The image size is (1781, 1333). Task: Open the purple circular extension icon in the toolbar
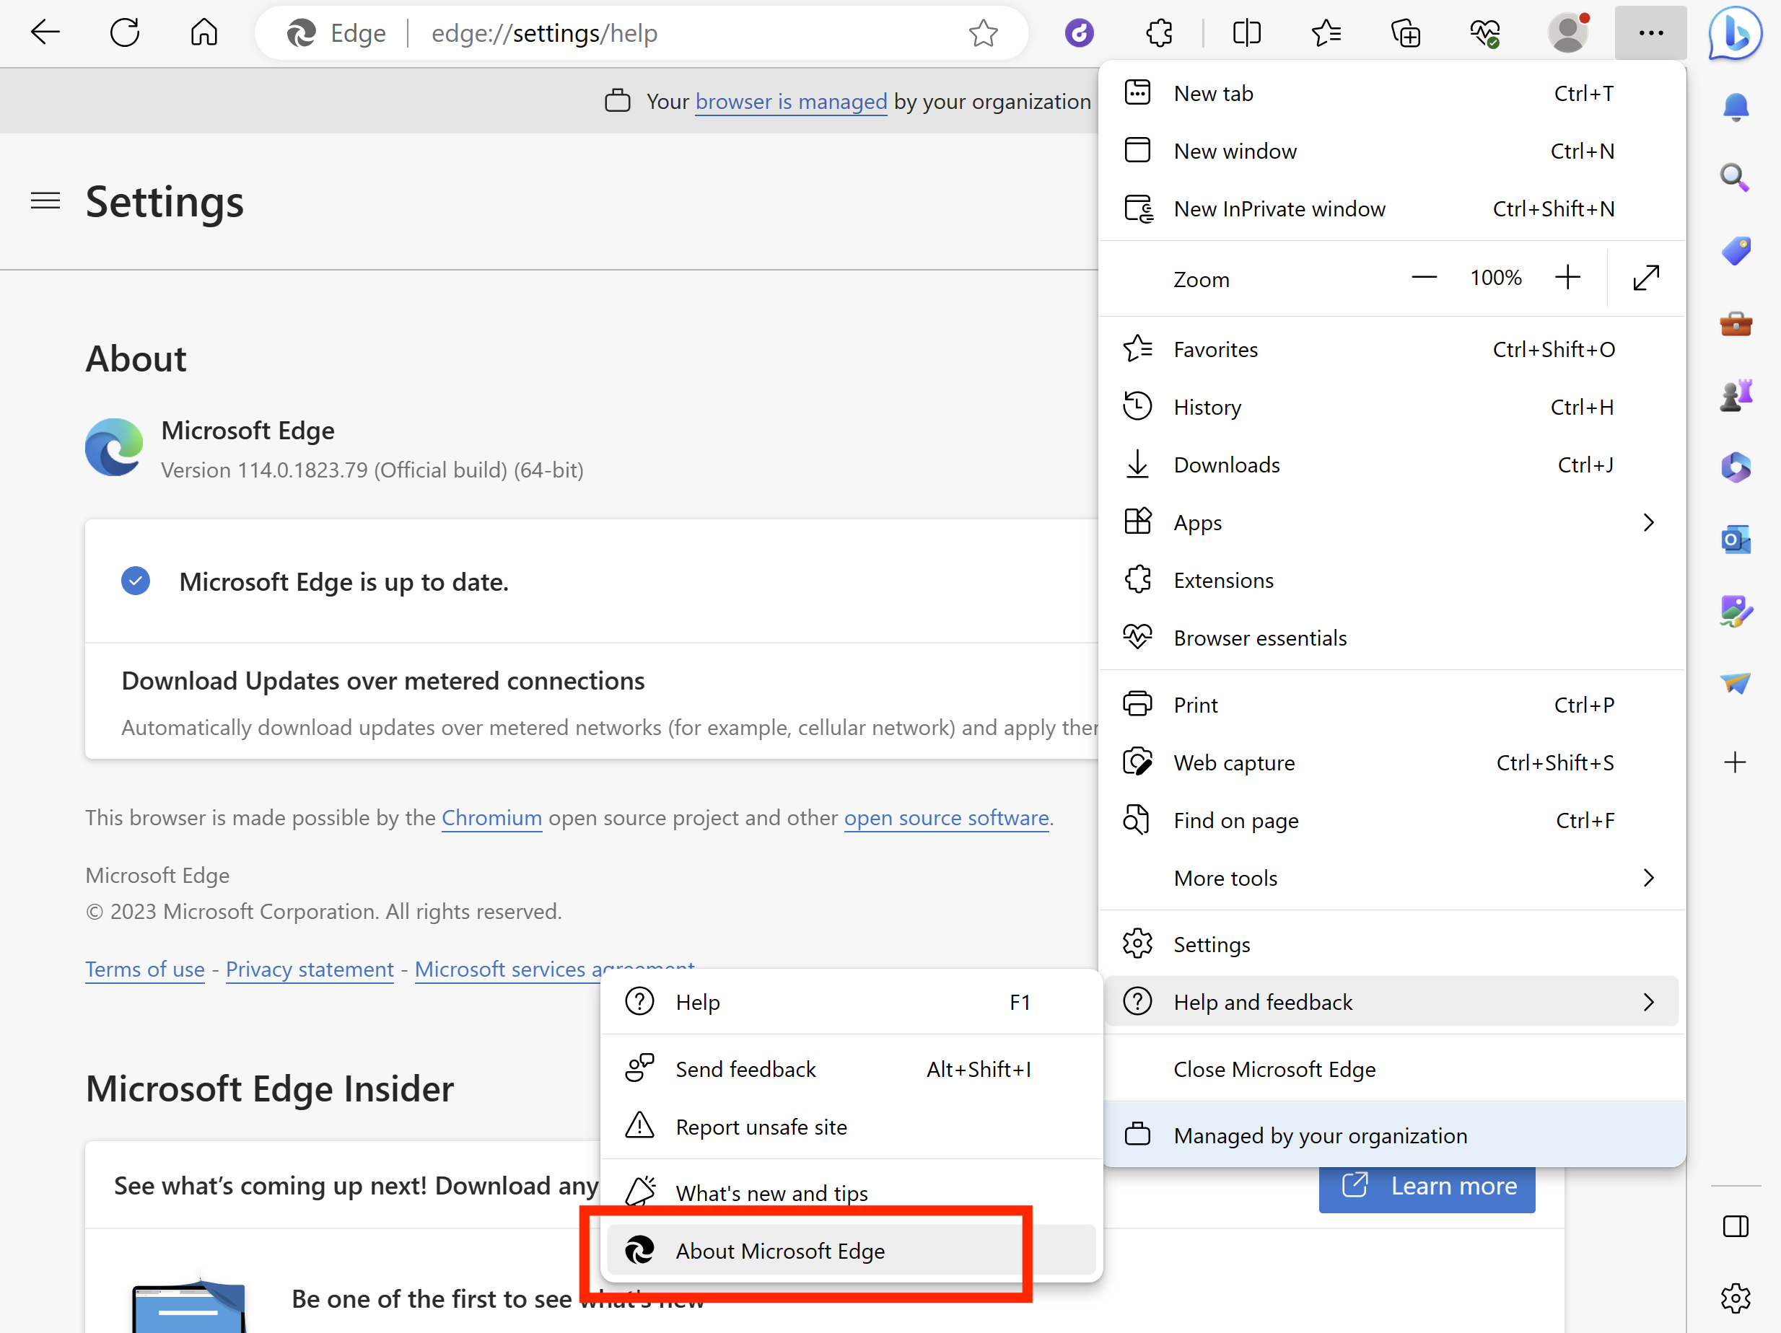click(1079, 33)
